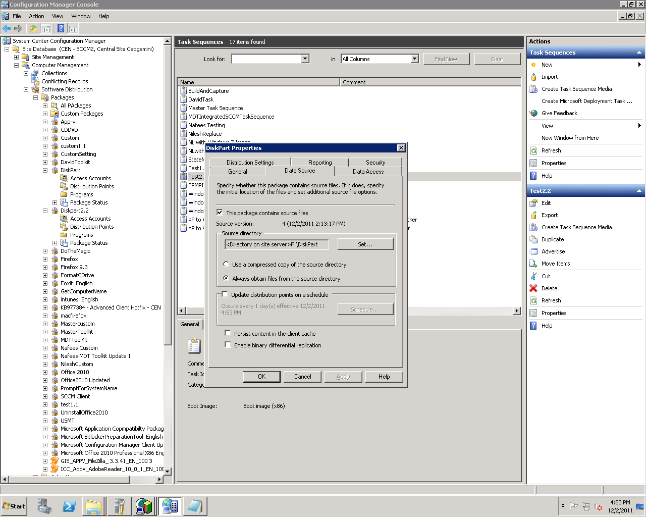The height and width of the screenshot is (517, 646).
Task: Select the Nafees Testing task sequence
Action: [x=206, y=125]
